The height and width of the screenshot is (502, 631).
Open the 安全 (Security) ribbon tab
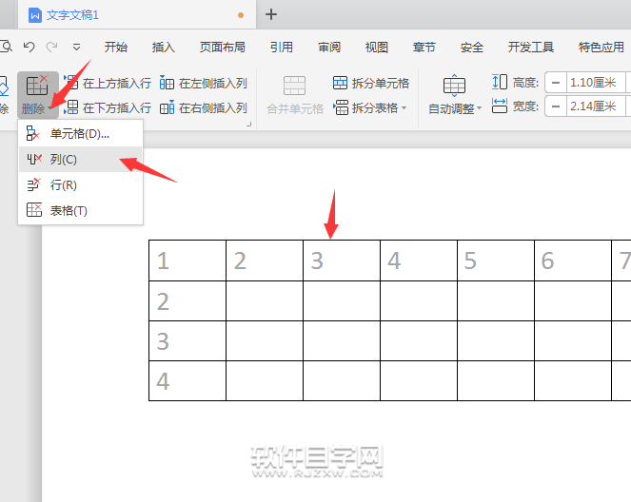(x=472, y=48)
